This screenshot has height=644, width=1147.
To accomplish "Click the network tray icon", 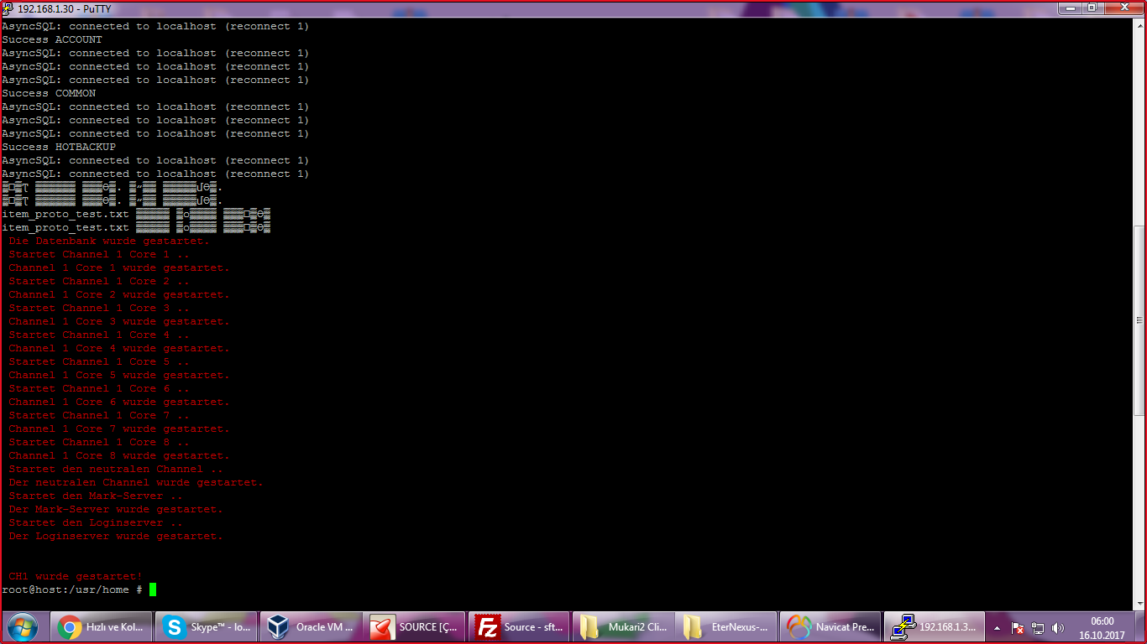I will 1038,627.
